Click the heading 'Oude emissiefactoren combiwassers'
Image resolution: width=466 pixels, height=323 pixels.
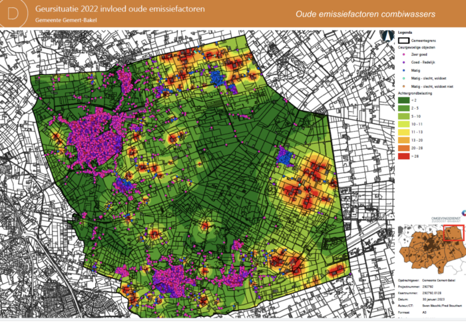pyautogui.click(x=365, y=14)
